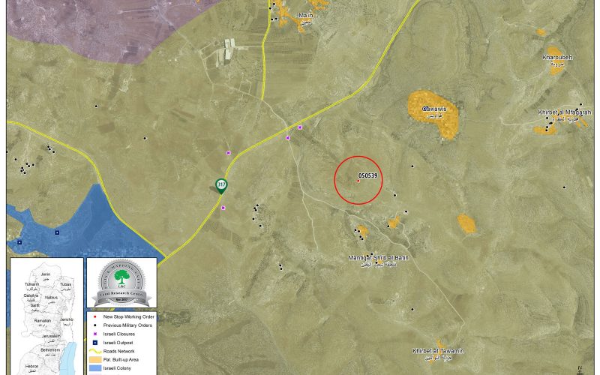This screenshot has height=375, width=600.
Task: Click Jerusalem on the inset map
Action: [x=51, y=336]
